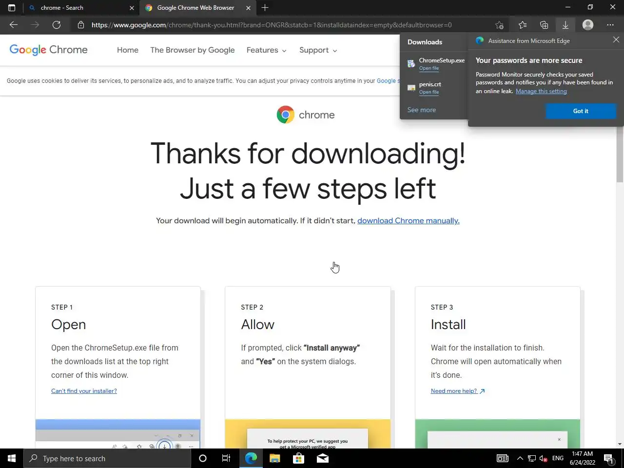
Task: Click the Forward navigation arrow
Action: pos(35,25)
